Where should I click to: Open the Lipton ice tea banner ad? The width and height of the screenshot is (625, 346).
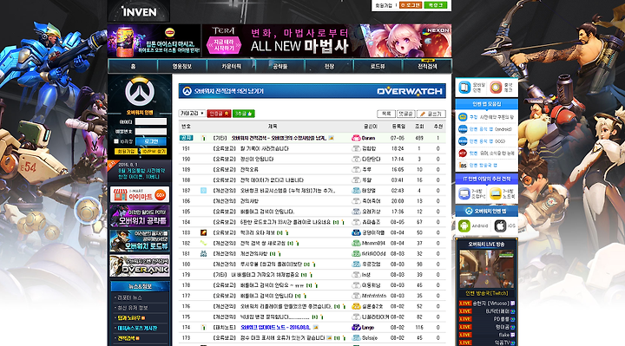[x=154, y=41]
